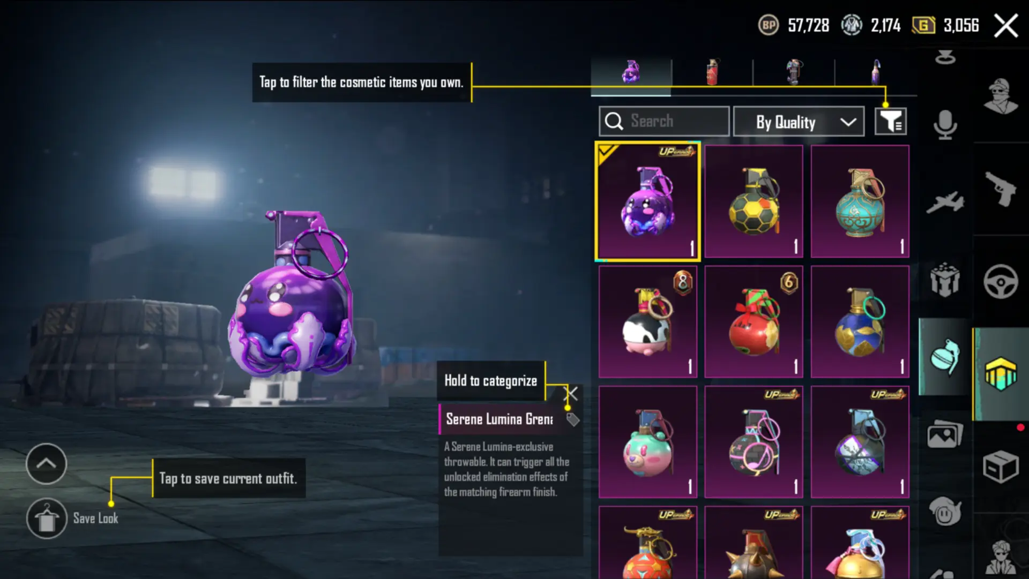Switch to the molotov bottle tab

(876, 72)
